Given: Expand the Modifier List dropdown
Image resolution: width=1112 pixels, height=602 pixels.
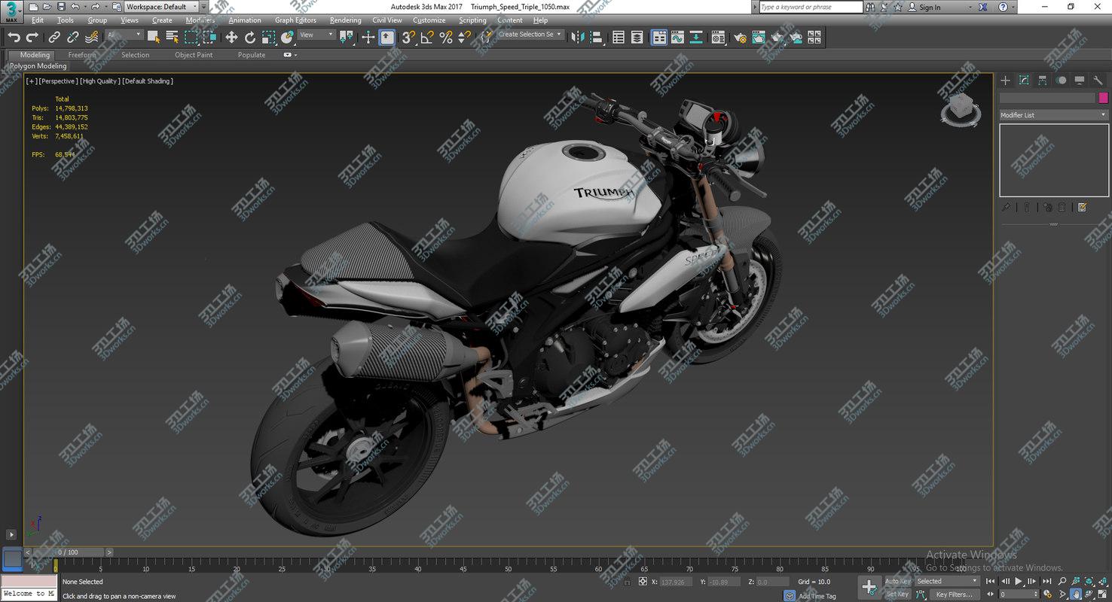Looking at the screenshot, I should [1053, 115].
